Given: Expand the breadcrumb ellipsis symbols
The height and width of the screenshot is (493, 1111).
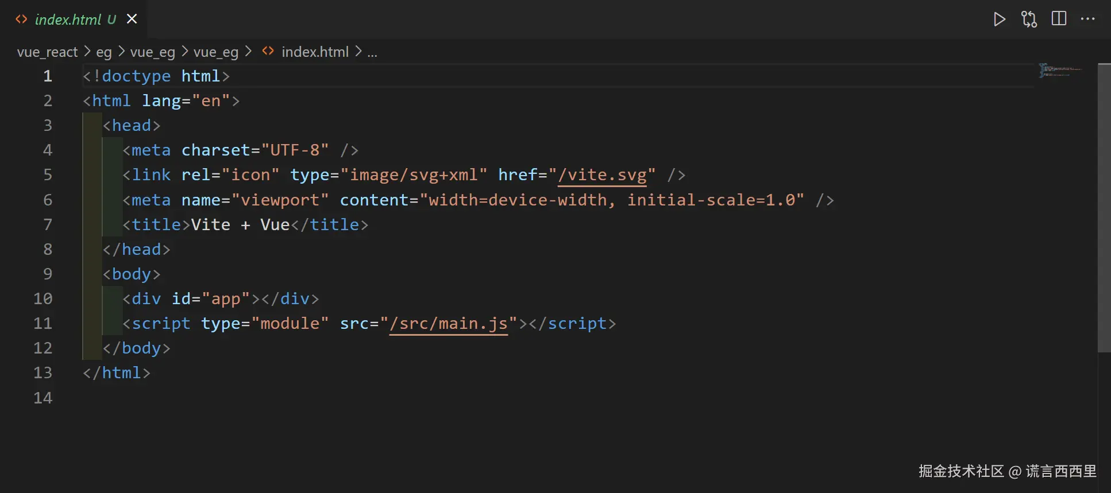Looking at the screenshot, I should (372, 52).
